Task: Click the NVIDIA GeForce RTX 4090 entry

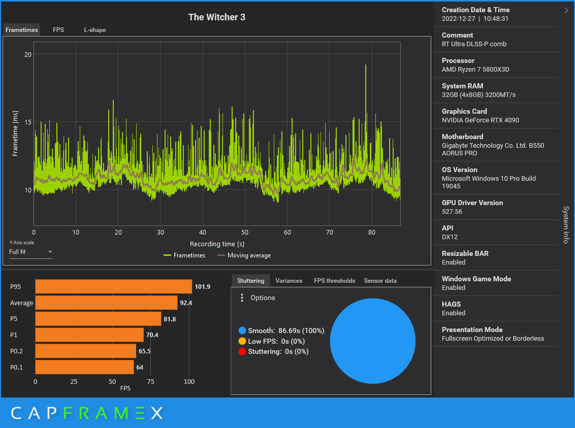Action: (480, 120)
